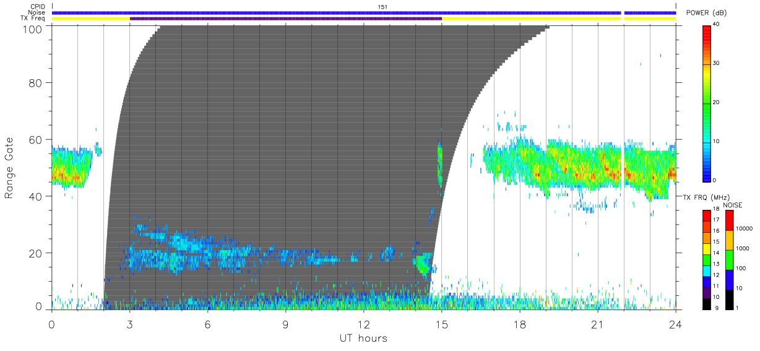Image resolution: width=760 pixels, height=351 pixels.
Task: Click x-axis tick label '24'
Action: pos(676,325)
